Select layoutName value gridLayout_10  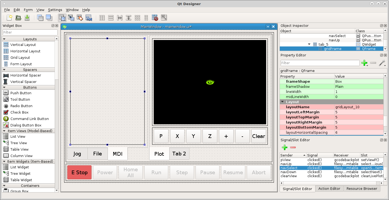(x=359, y=107)
